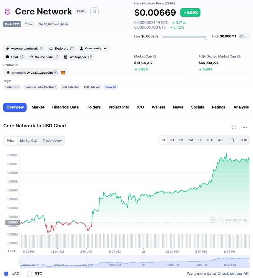The image size is (253, 278).
Task: Open the Socials tab
Action: coord(197,107)
